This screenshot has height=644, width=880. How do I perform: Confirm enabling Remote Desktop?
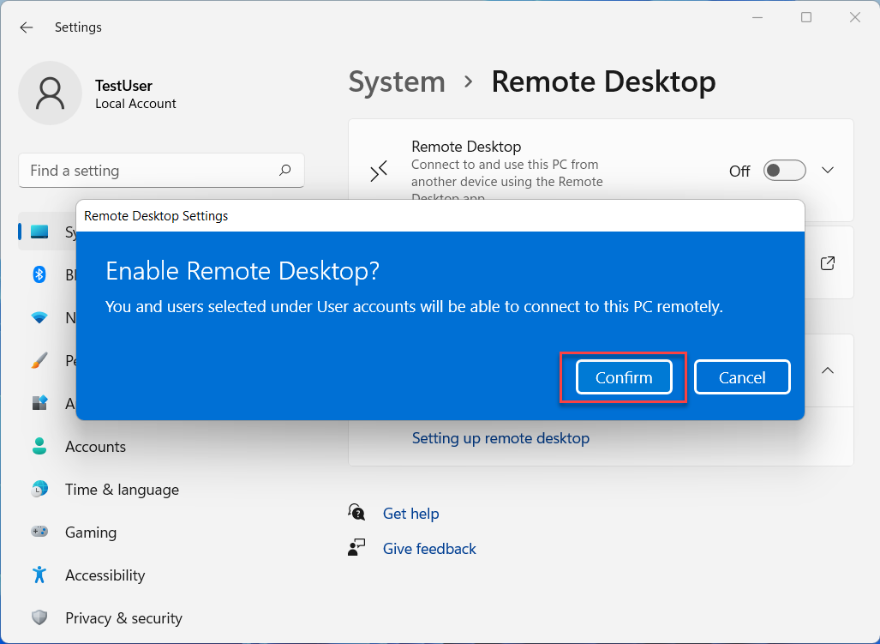tap(624, 377)
